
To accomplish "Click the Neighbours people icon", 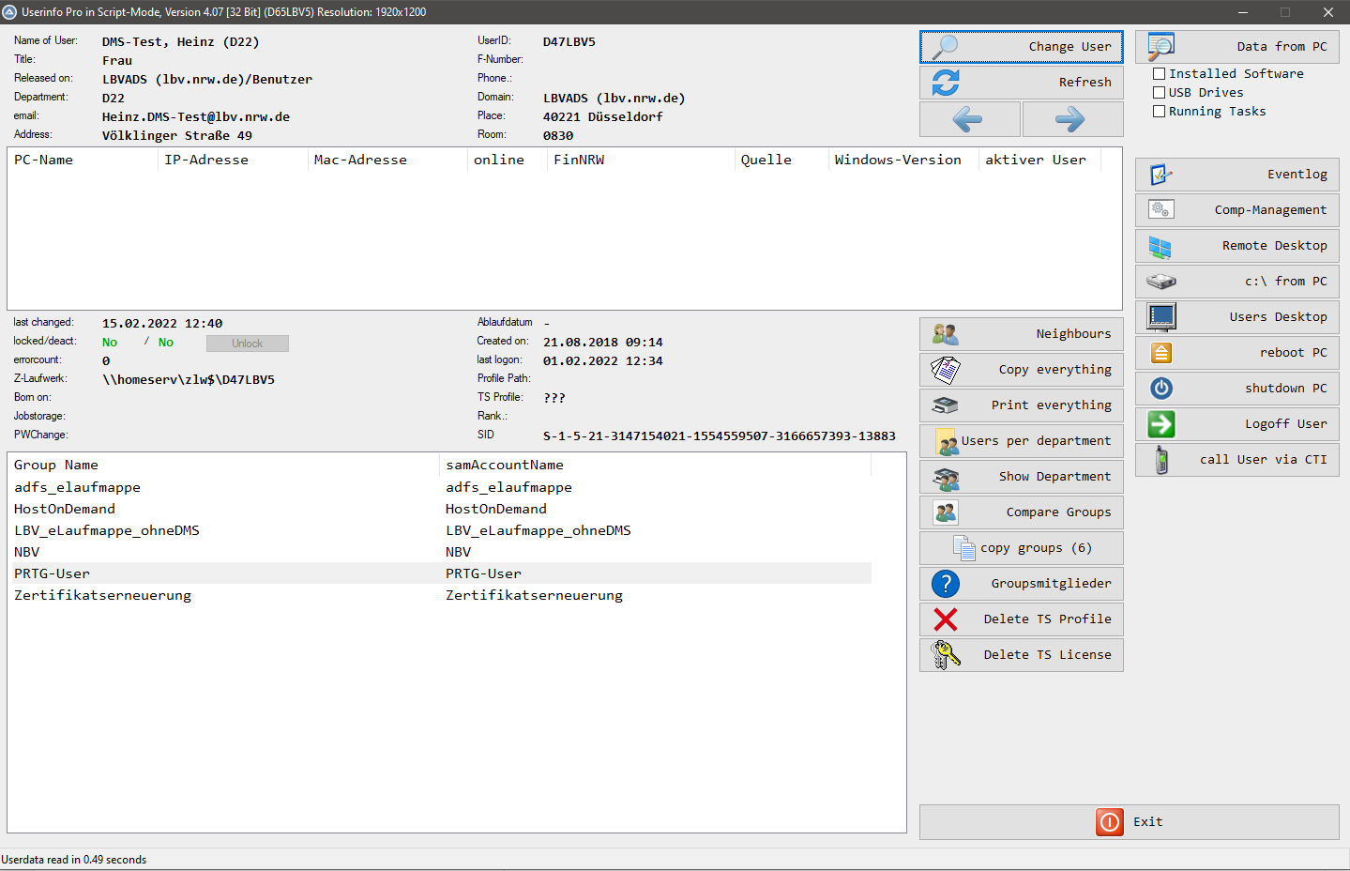I will [x=946, y=334].
